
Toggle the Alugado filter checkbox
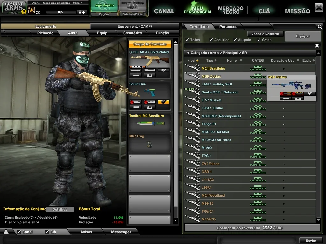pos(235,39)
